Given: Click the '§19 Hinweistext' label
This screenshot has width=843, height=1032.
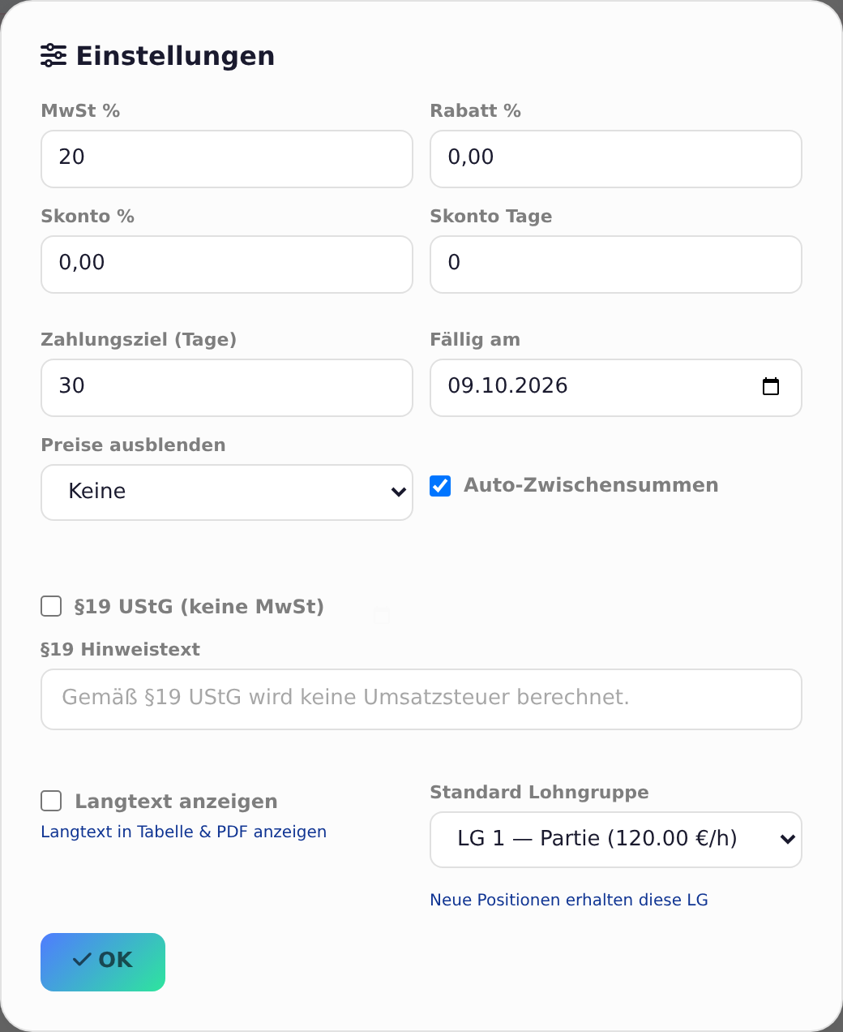Looking at the screenshot, I should click(120, 649).
